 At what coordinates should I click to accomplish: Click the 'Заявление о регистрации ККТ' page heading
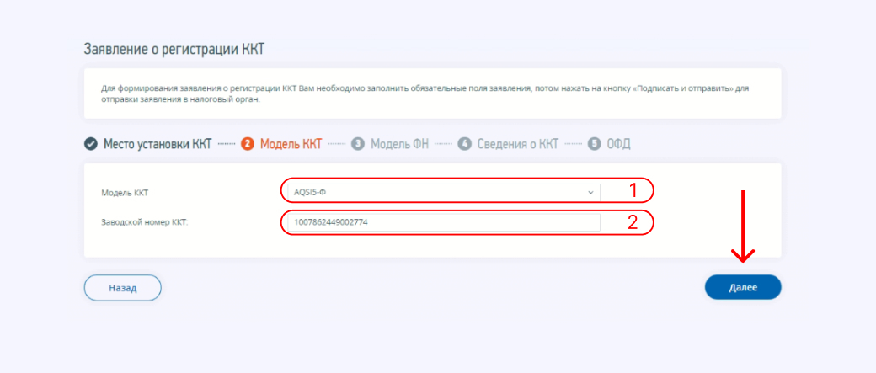click(x=174, y=49)
